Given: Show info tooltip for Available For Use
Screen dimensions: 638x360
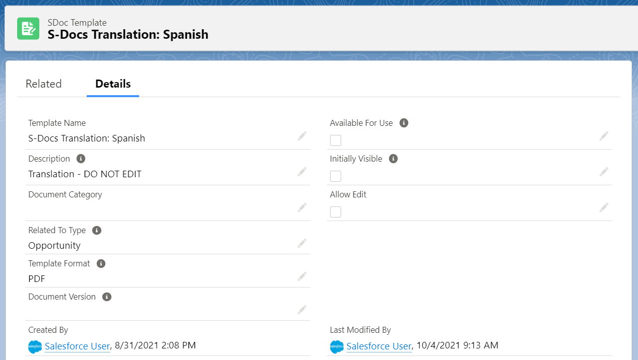Looking at the screenshot, I should [x=404, y=123].
